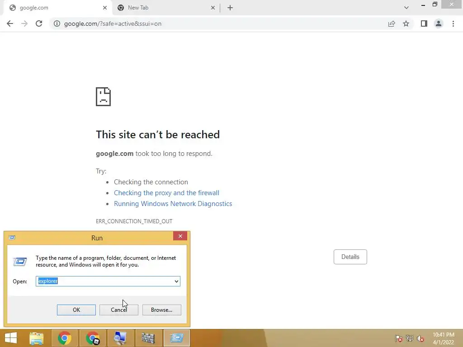This screenshot has height=347, width=463.
Task: Open a new tab with the plus button
Action: coord(230,8)
